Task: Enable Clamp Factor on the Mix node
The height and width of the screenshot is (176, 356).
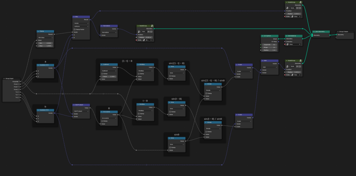Action: click(x=74, y=29)
